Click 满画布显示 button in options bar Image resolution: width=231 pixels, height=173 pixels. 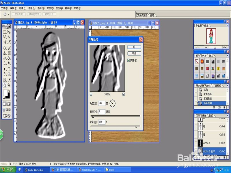pyautogui.click(x=34, y=14)
